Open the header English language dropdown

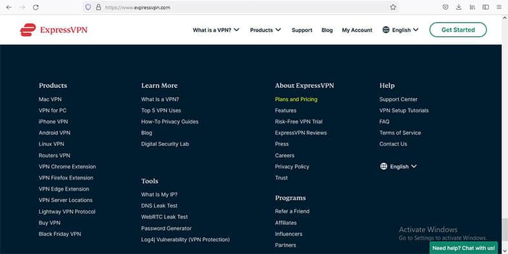(400, 30)
